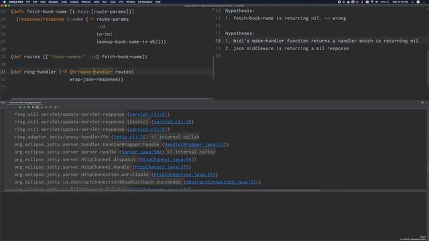429x241 pixels.
Task: Open the HttpConnection.java:273 link
Action: (x=184, y=174)
